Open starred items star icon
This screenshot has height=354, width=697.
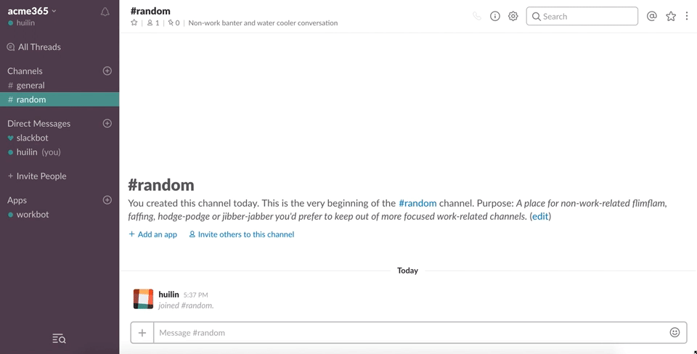pos(671,17)
